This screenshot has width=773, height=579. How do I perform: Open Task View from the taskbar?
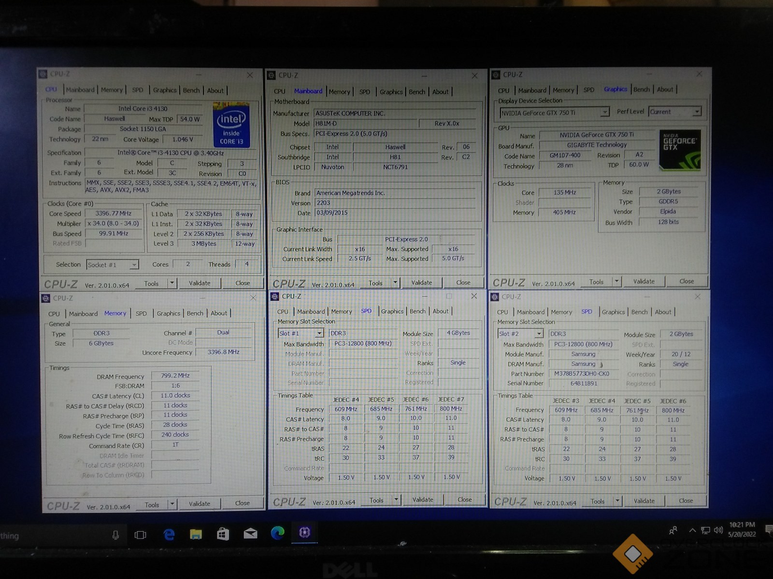click(x=141, y=535)
